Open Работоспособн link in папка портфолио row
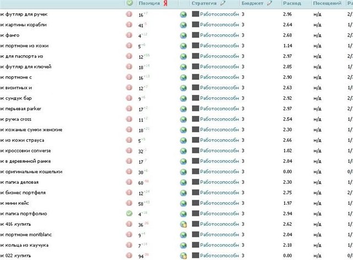The image size is (353, 260). point(220,214)
